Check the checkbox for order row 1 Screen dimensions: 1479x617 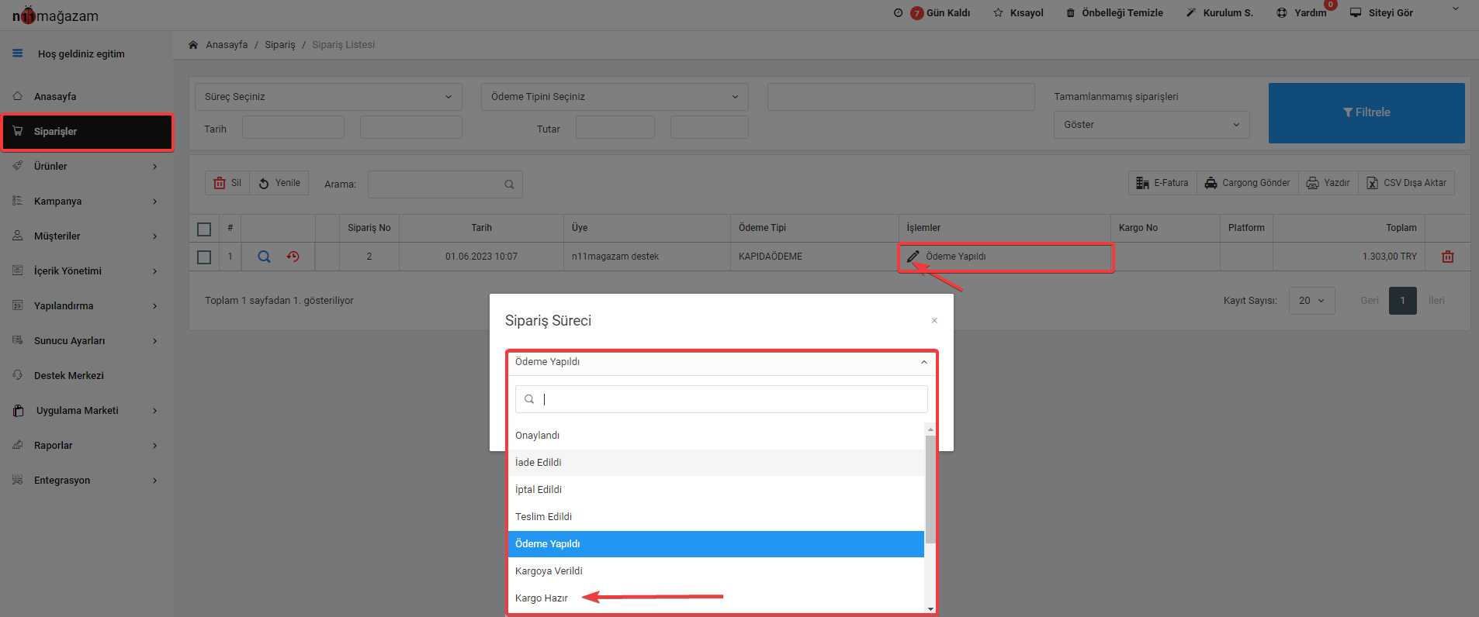click(204, 257)
